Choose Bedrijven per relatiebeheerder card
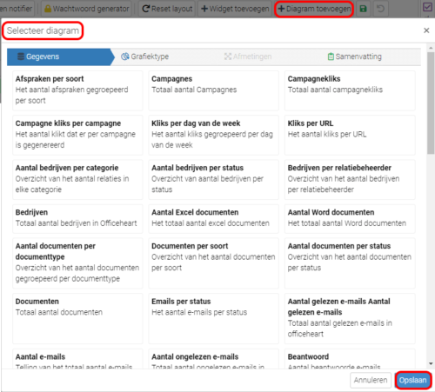This screenshot has width=435, height=392. pos(350,179)
